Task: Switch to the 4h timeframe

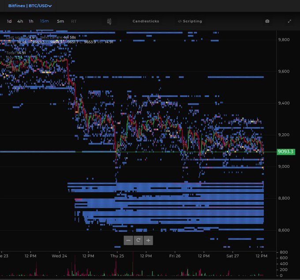Action: tap(20, 21)
